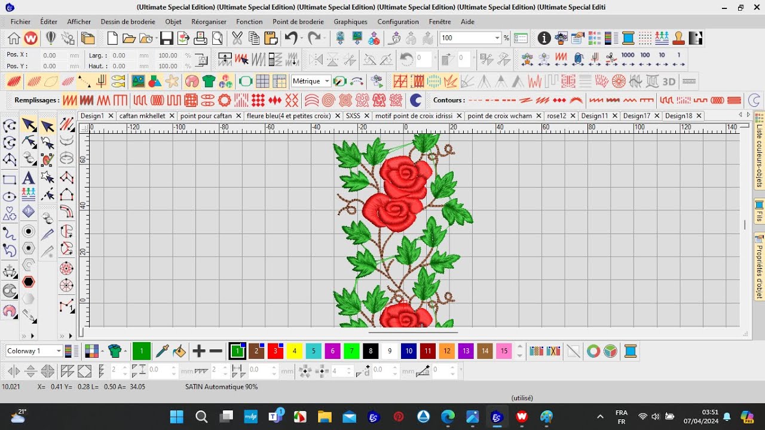Click the eyedropper color picker icon
765x430 pixels.
pyautogui.click(x=162, y=351)
